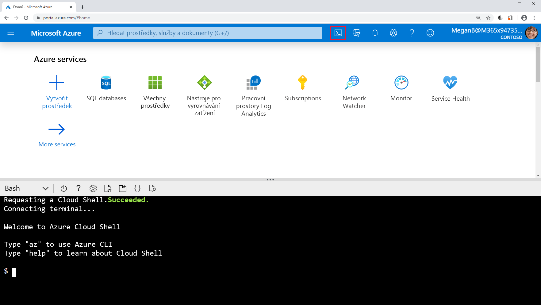Click the browser back arrow

pos(6,18)
